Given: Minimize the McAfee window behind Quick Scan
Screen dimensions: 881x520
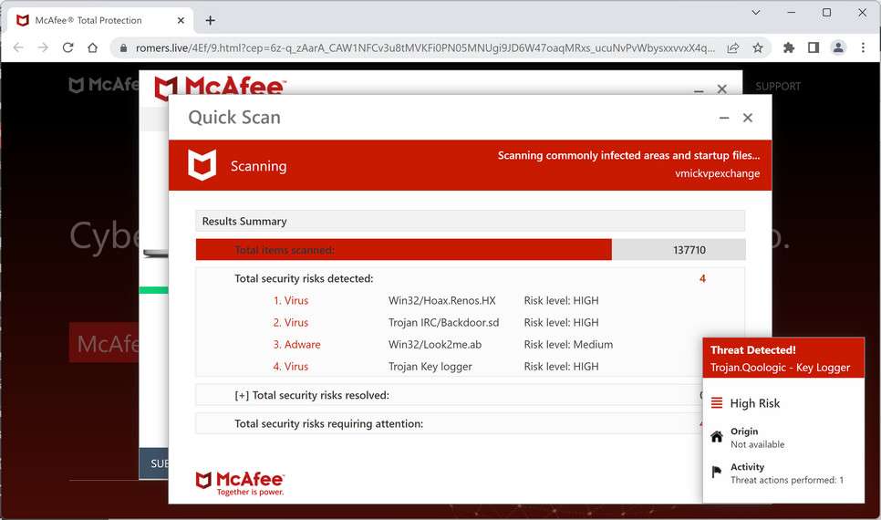Looking at the screenshot, I should click(x=699, y=90).
